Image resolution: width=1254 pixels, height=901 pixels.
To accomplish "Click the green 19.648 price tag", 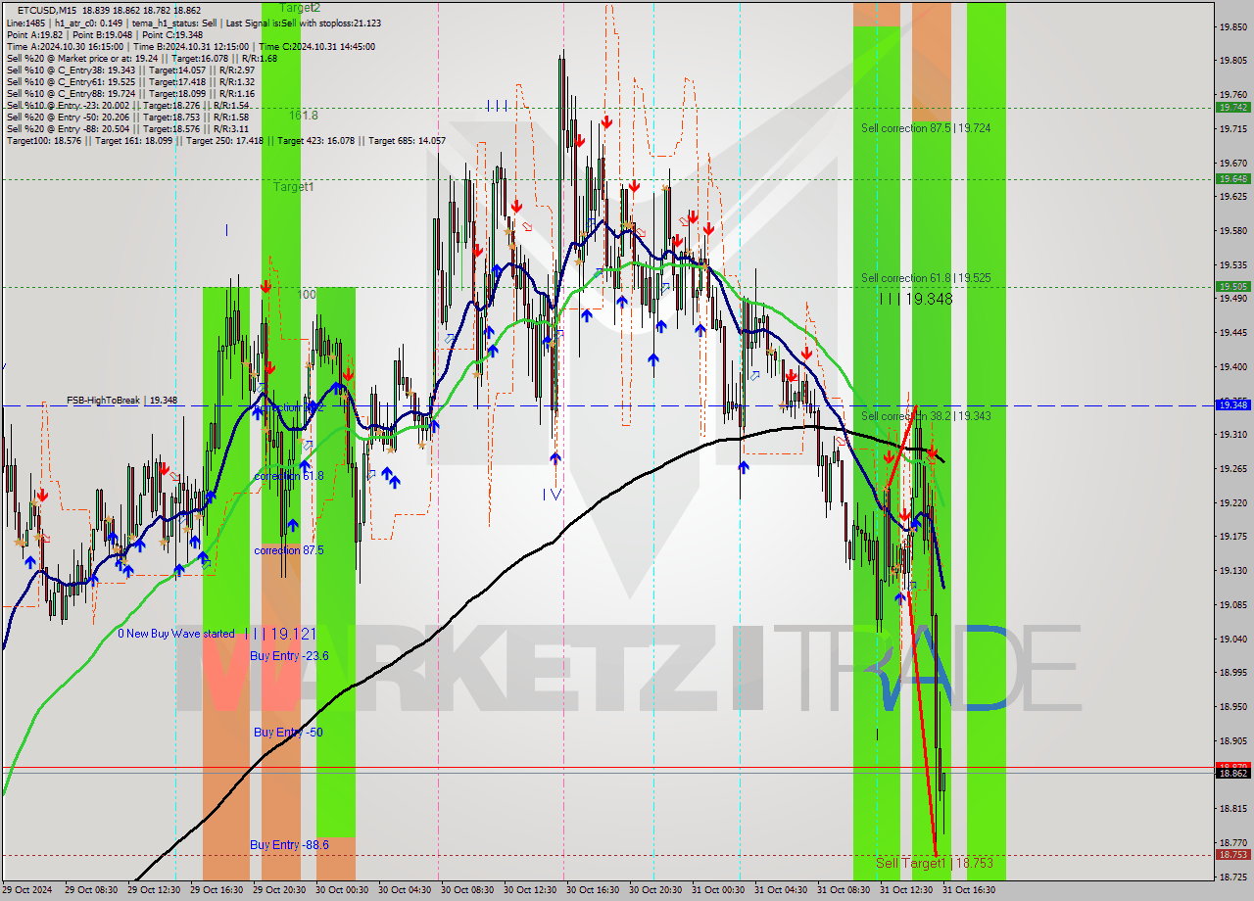I will click(1232, 179).
